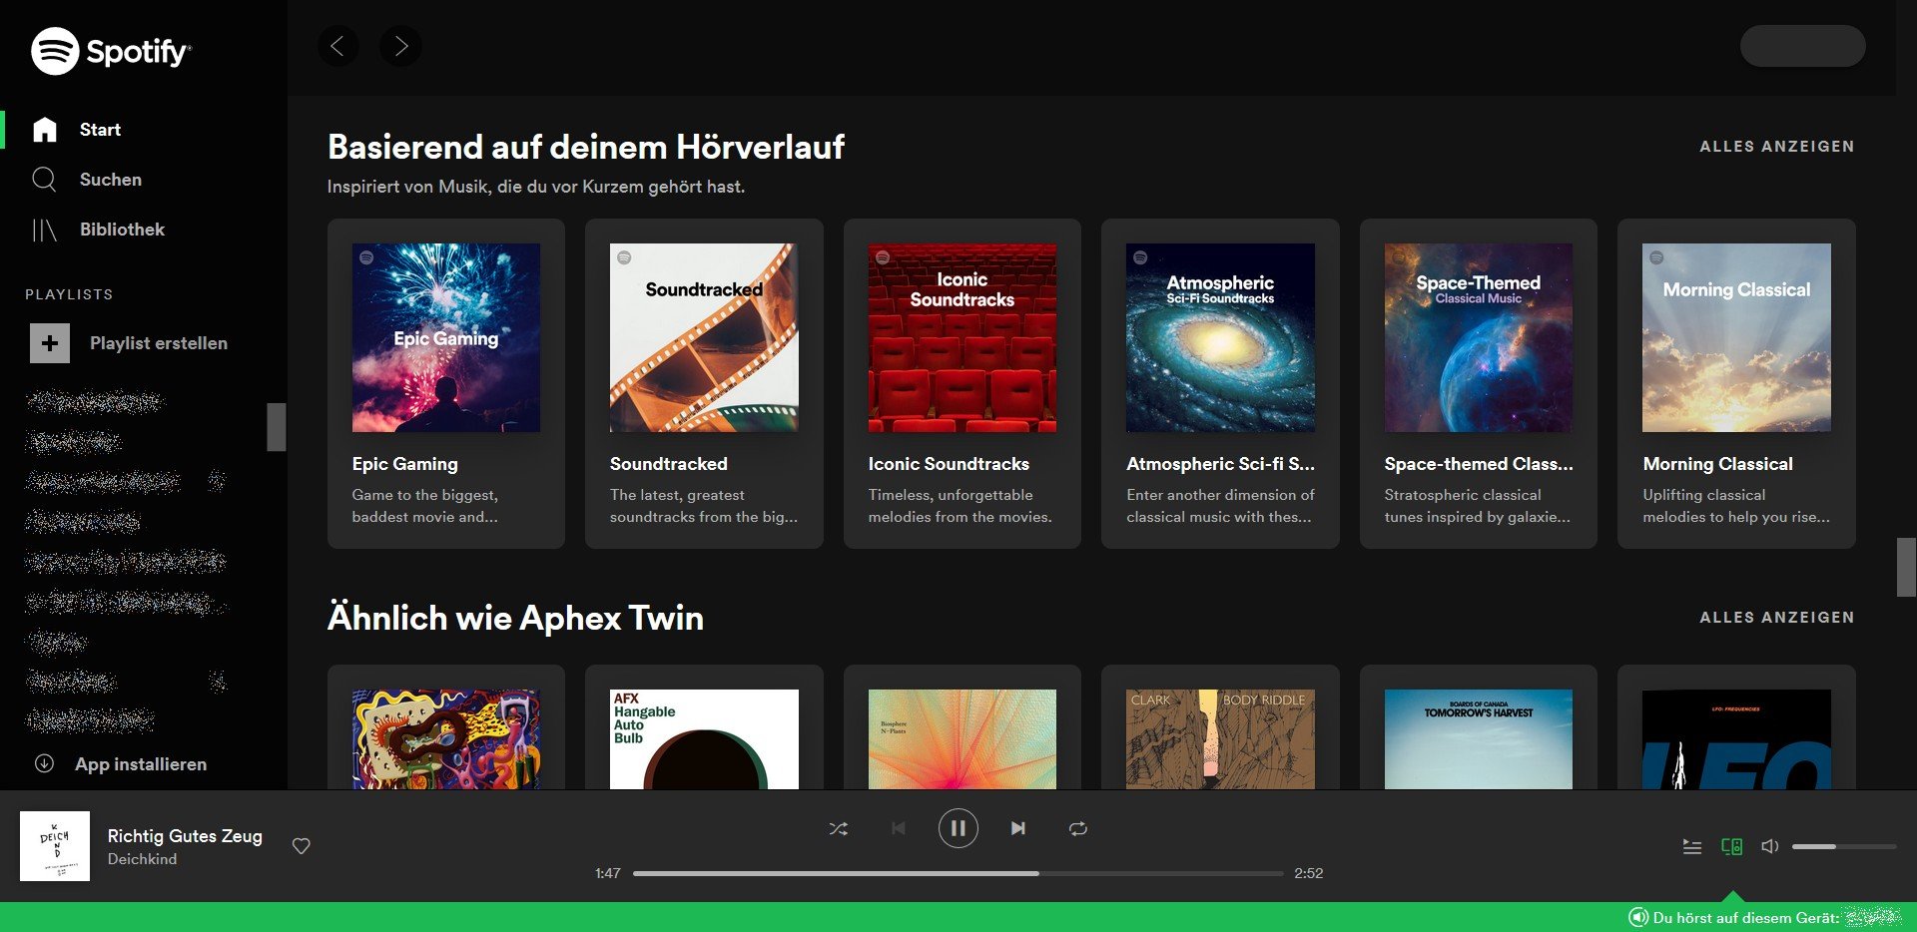The height and width of the screenshot is (932, 1917).
Task: Adjust the volume slider
Action: (1843, 846)
